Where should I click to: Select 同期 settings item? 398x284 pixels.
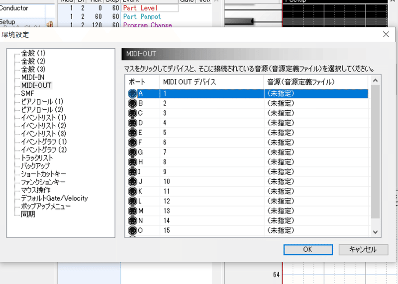point(28,214)
